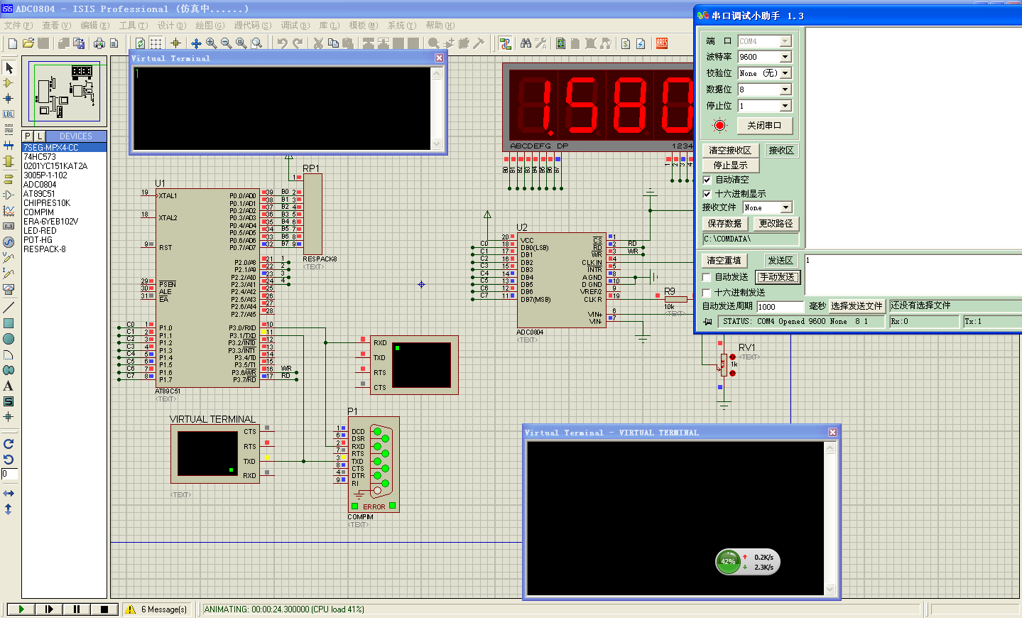Select the 2D Text 'A' tool
The image size is (1022, 618).
point(9,386)
